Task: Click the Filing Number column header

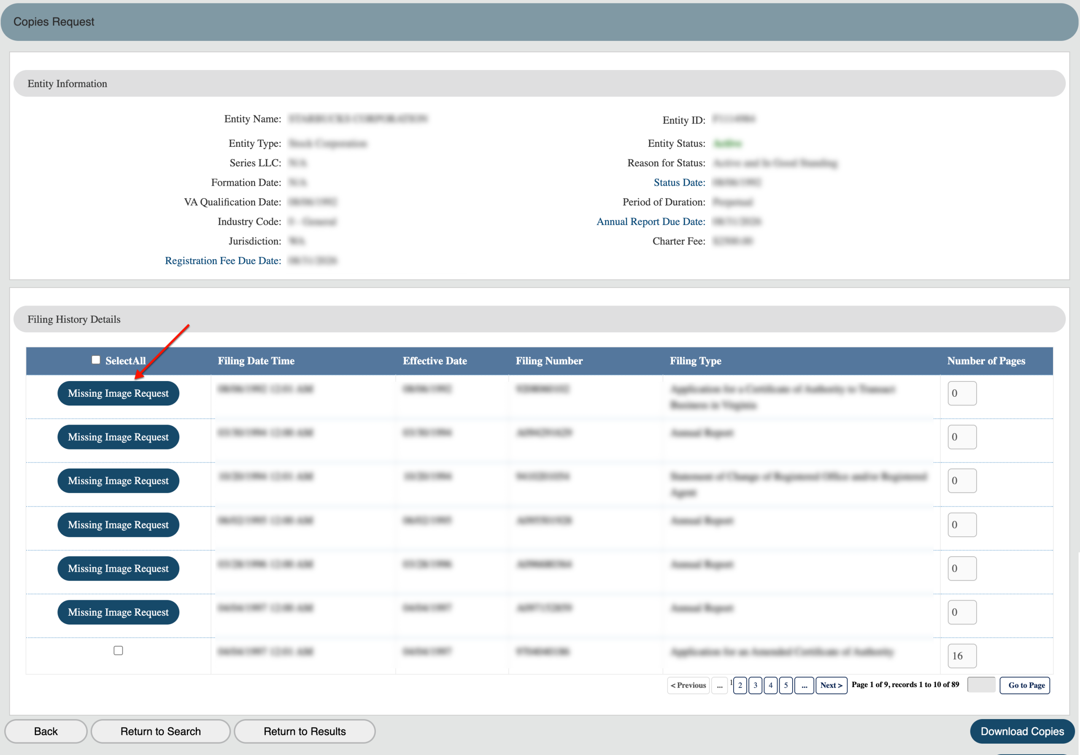Action: [549, 361]
